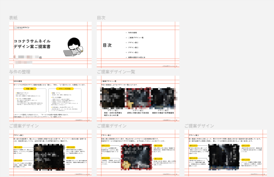Click the large dark preview image in デザイン案① slide
The height and width of the screenshot is (177, 274).
(x=49, y=157)
